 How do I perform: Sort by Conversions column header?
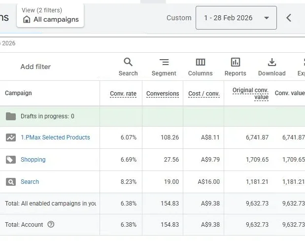point(163,94)
